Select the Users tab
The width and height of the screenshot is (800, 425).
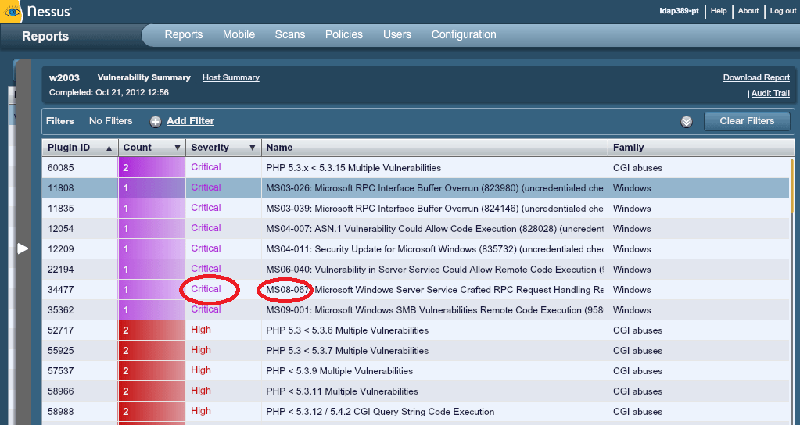coord(397,34)
